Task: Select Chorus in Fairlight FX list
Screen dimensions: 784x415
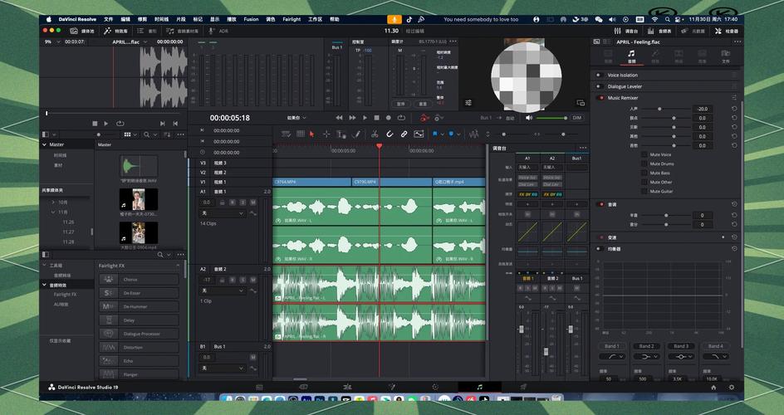Action: pyautogui.click(x=131, y=280)
